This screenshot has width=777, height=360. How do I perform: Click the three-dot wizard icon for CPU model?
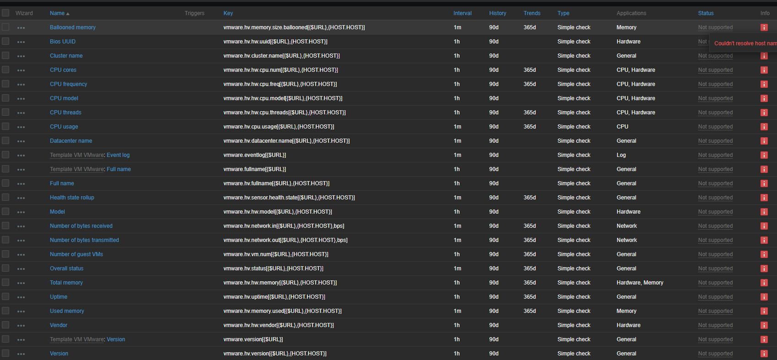(x=21, y=99)
